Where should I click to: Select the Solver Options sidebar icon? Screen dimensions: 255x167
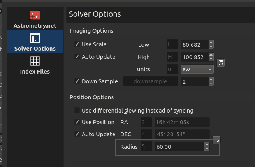(35, 39)
